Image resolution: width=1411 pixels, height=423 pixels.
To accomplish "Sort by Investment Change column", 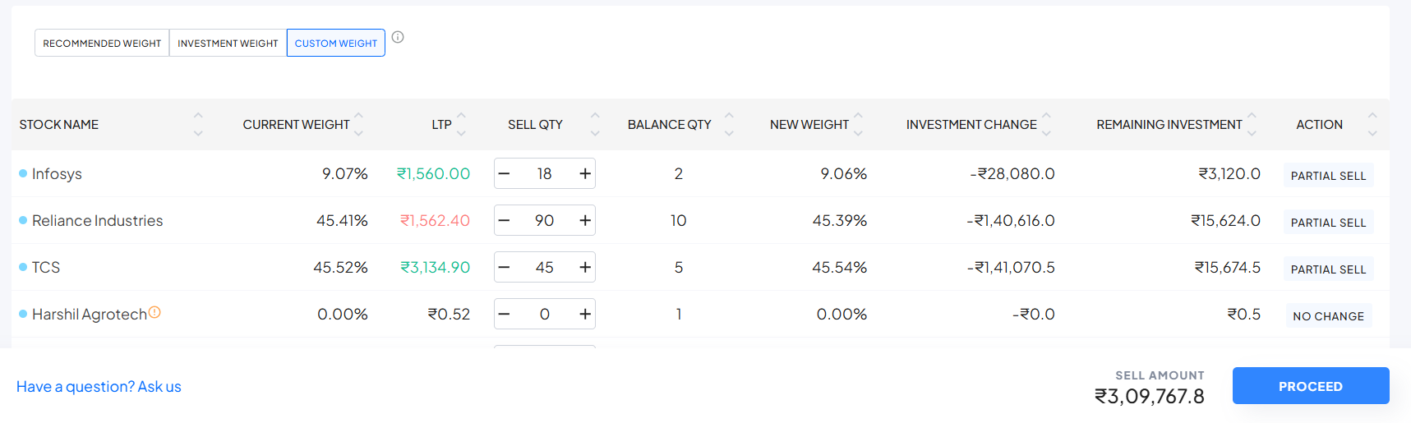I will click(1046, 124).
